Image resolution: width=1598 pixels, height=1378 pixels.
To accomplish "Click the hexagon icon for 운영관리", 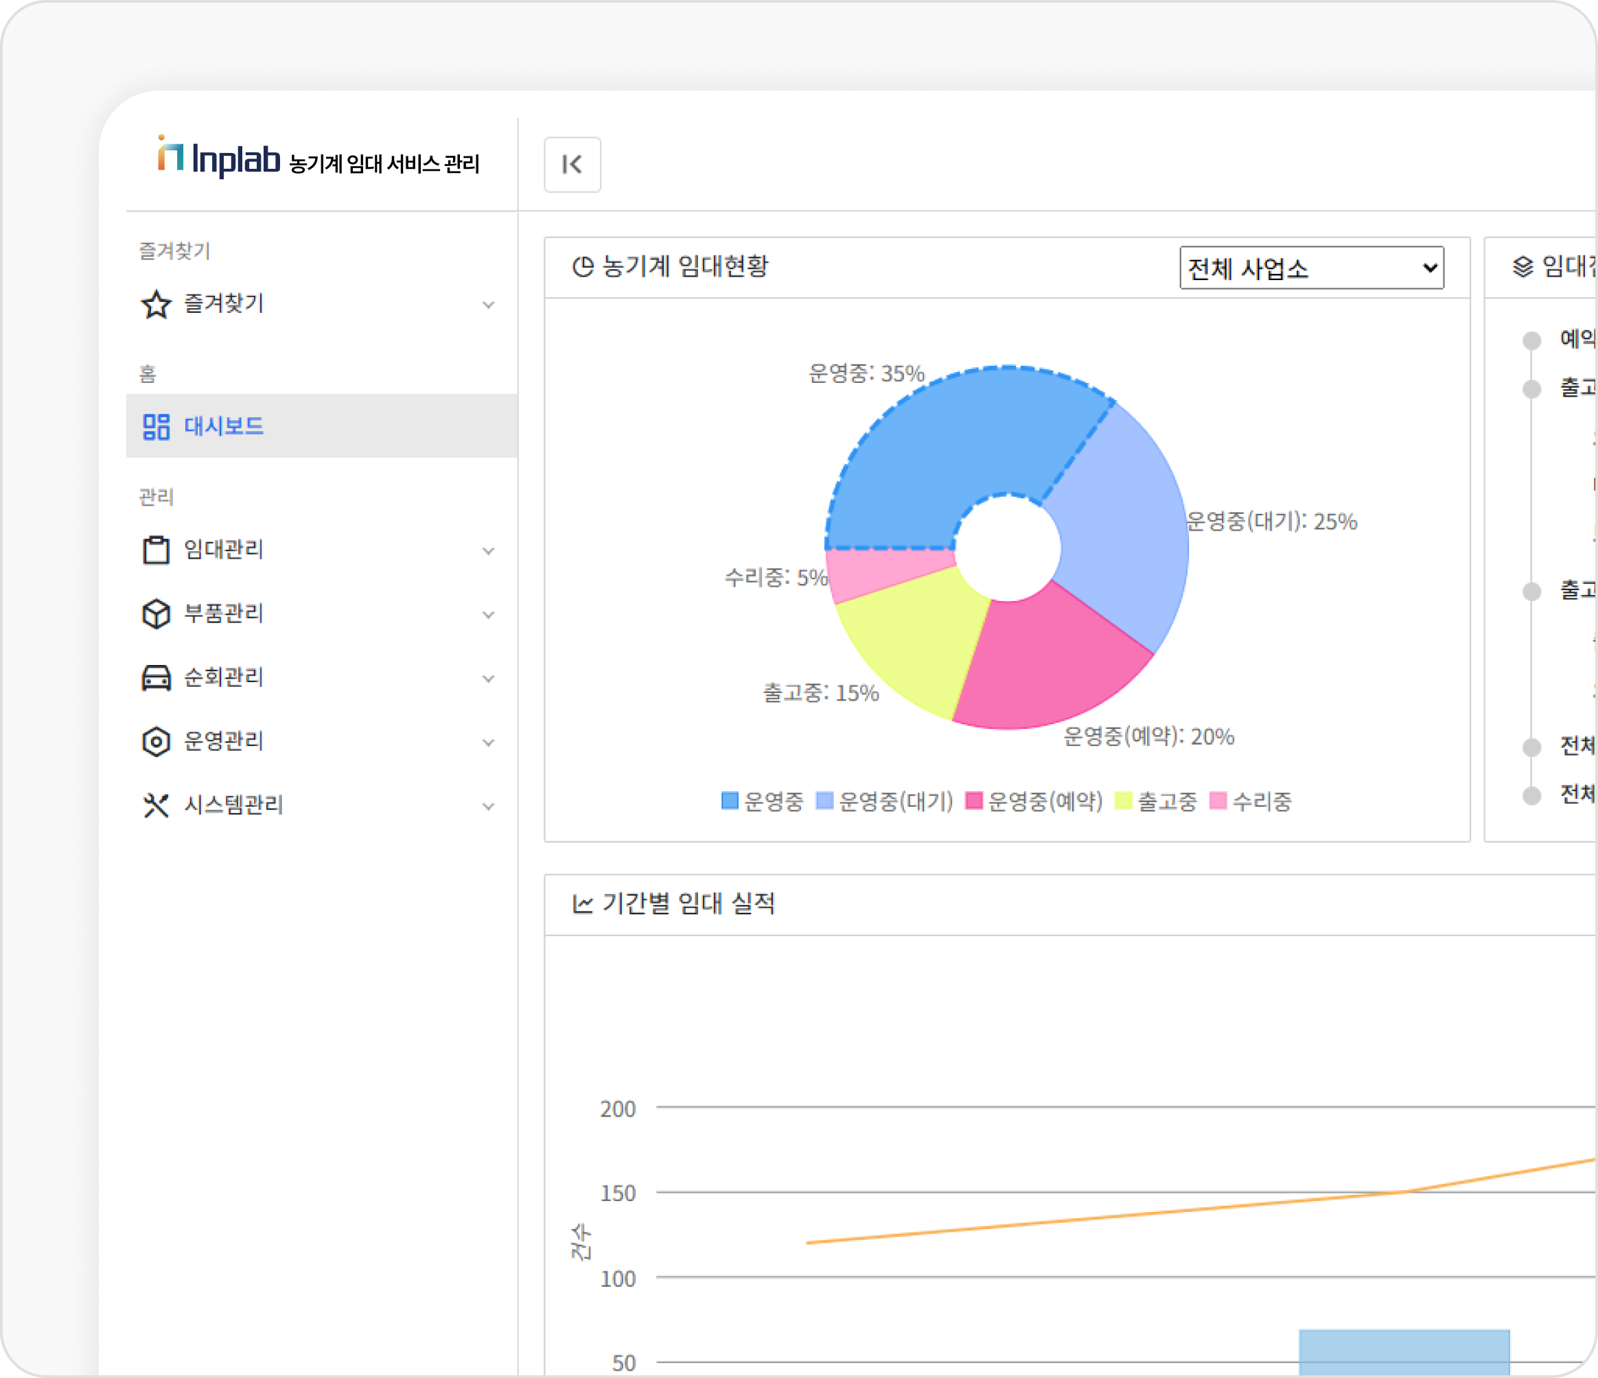I will pyautogui.click(x=156, y=742).
